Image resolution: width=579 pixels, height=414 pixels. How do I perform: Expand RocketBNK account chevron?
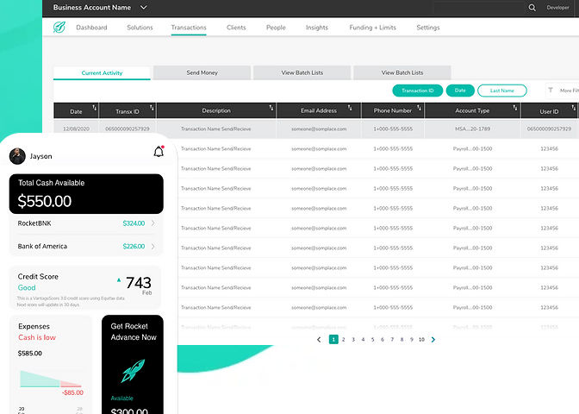(x=153, y=223)
